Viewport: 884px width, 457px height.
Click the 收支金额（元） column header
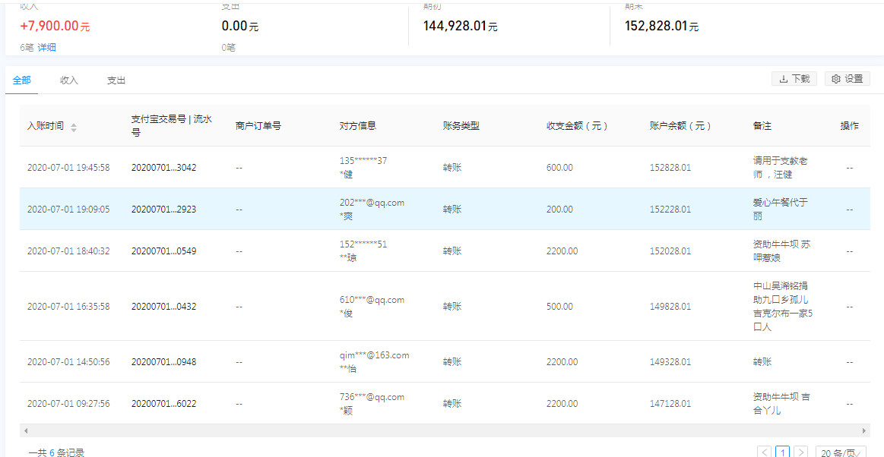[577, 126]
